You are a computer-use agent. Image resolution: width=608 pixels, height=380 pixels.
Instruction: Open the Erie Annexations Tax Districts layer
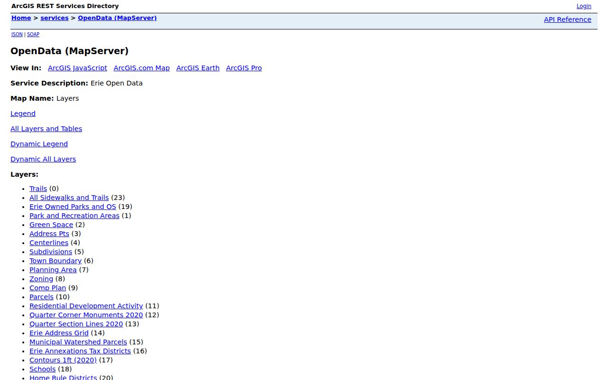(80, 351)
